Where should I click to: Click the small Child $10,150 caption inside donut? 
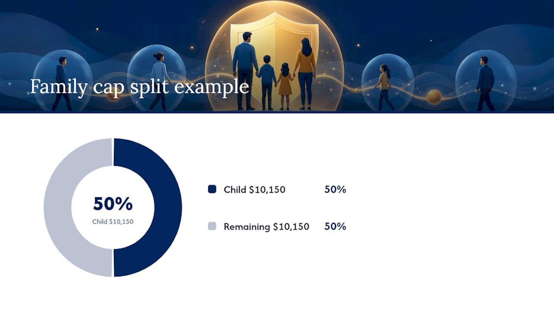113,221
